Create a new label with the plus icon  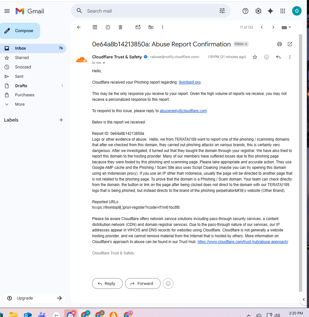61,120
